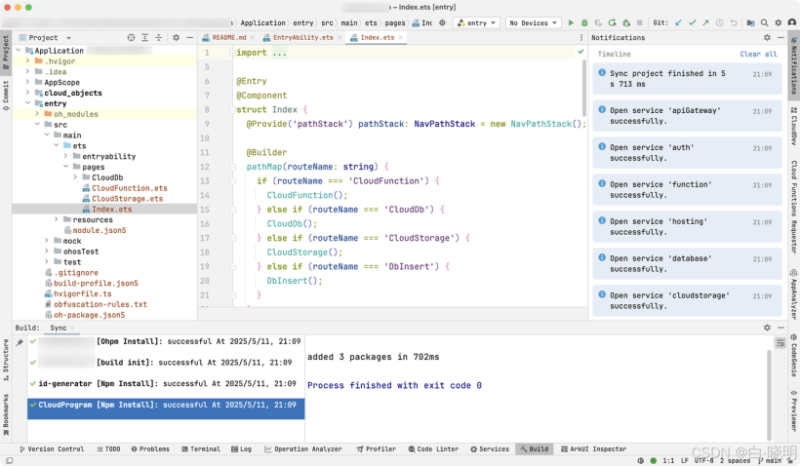
Task: Expand the CloudDb folder
Action: [75, 177]
